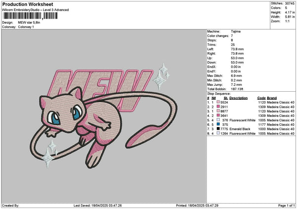Click the Down value 53.0 mm
Viewport: 297px width, 209px height.
[237, 63]
